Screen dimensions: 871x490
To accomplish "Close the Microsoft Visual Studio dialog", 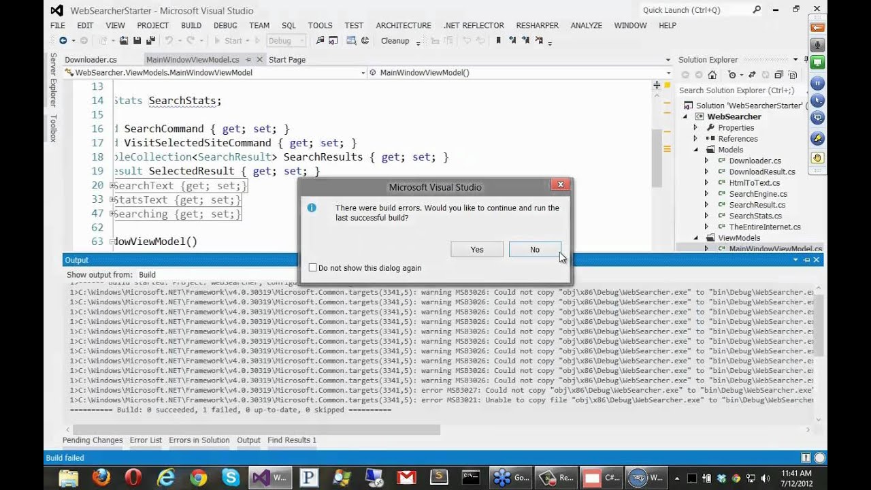I will point(561,184).
